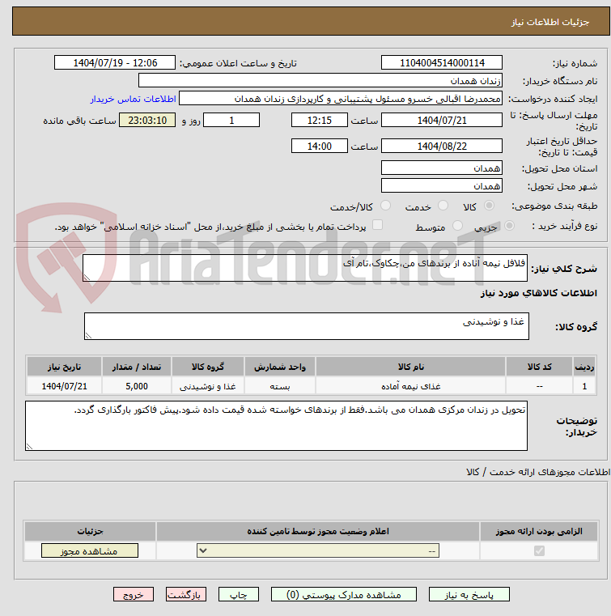This screenshot has width=611, height=616.
Task: Click the جزئیات column header in permits table
Action: [90, 531]
